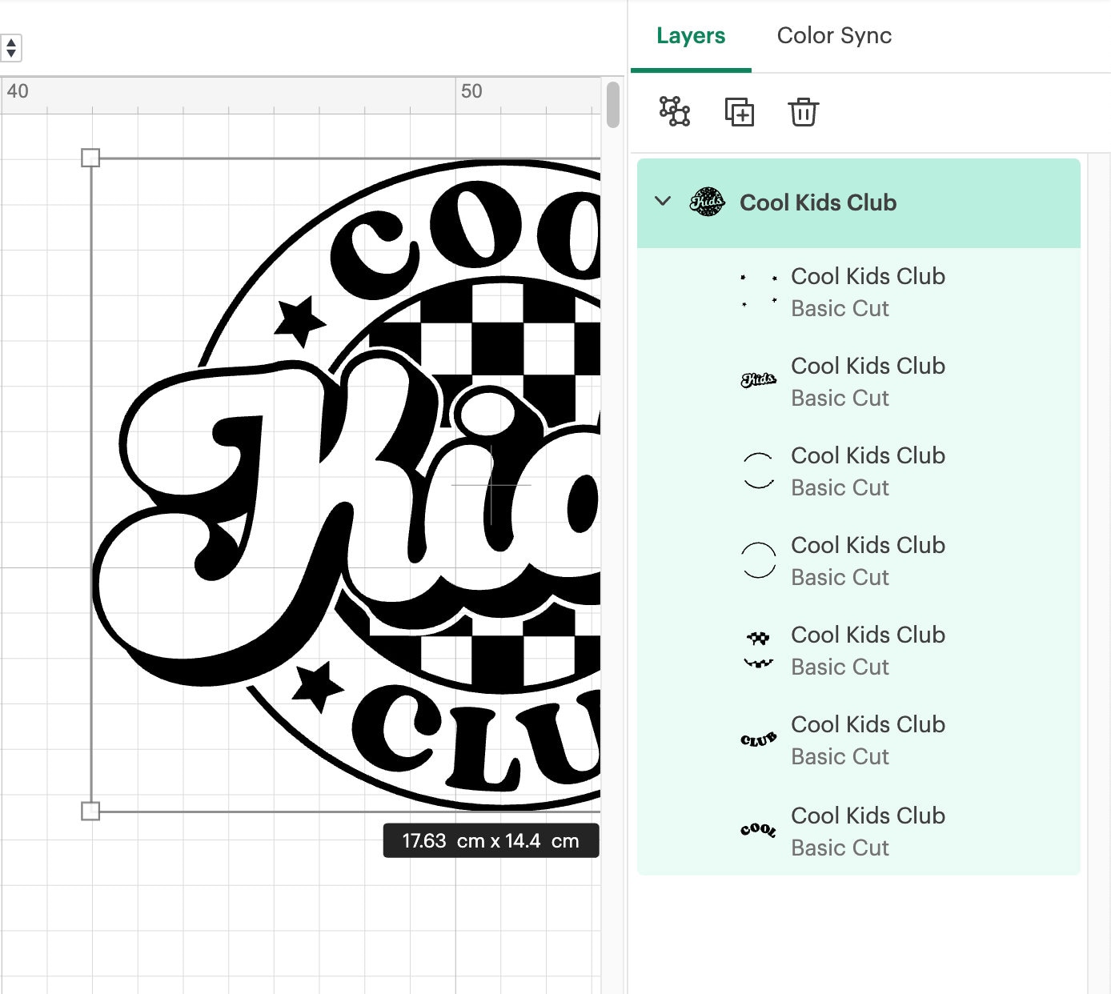This screenshot has width=1111, height=994.
Task: Click the 17.63 cm x 14.4 cm dimensions label
Action: pyautogui.click(x=490, y=840)
